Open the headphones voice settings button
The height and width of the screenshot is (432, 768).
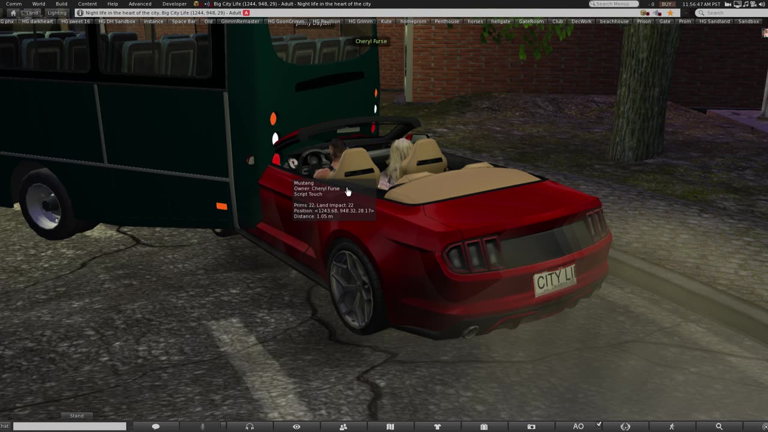250,427
